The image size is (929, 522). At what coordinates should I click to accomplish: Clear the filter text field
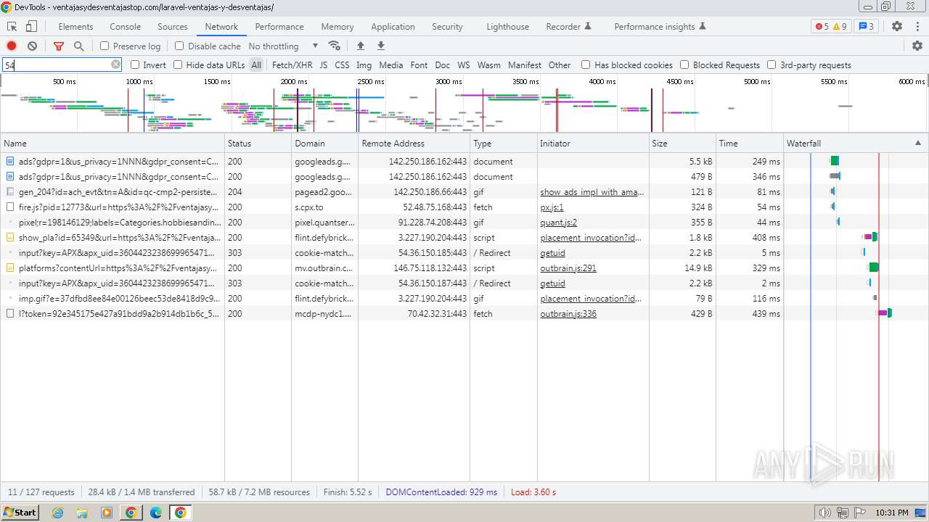[x=115, y=65]
